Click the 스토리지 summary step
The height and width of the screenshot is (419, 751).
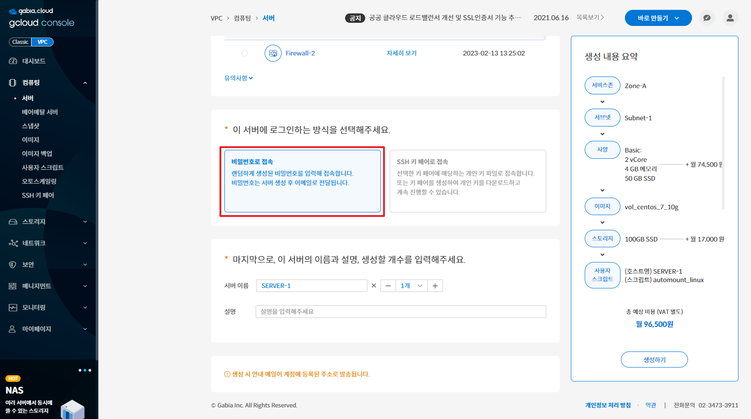pyautogui.click(x=603, y=239)
